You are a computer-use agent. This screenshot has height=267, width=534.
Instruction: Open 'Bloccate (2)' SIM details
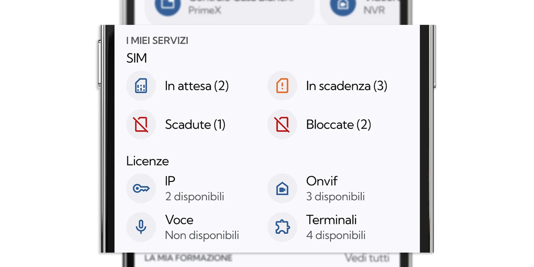(339, 124)
